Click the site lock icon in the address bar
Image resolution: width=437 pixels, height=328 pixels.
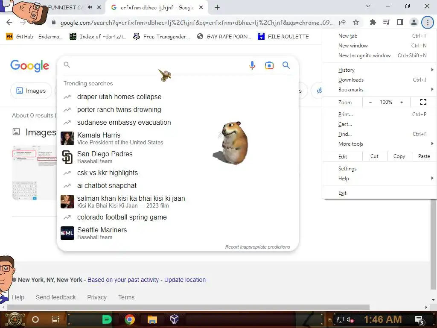click(x=54, y=22)
